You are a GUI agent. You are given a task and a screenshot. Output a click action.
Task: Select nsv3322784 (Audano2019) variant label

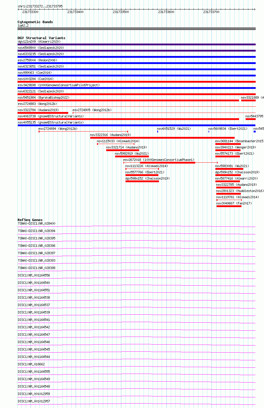(x=38, y=110)
